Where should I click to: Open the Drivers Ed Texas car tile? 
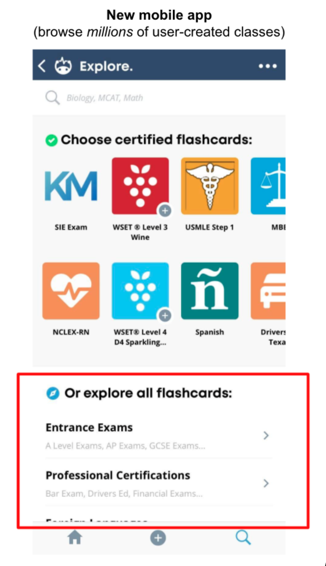tap(268, 291)
